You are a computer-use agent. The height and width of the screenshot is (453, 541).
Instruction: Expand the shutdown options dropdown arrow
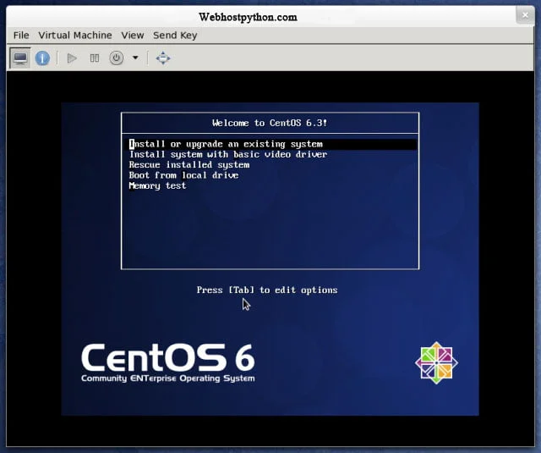click(x=135, y=58)
